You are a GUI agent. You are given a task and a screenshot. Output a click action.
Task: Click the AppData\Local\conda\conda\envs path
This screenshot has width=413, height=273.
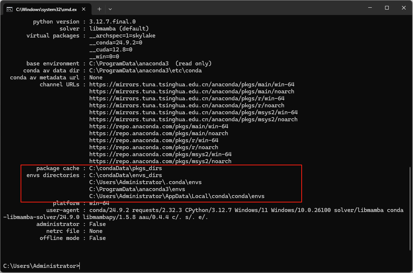point(177,196)
